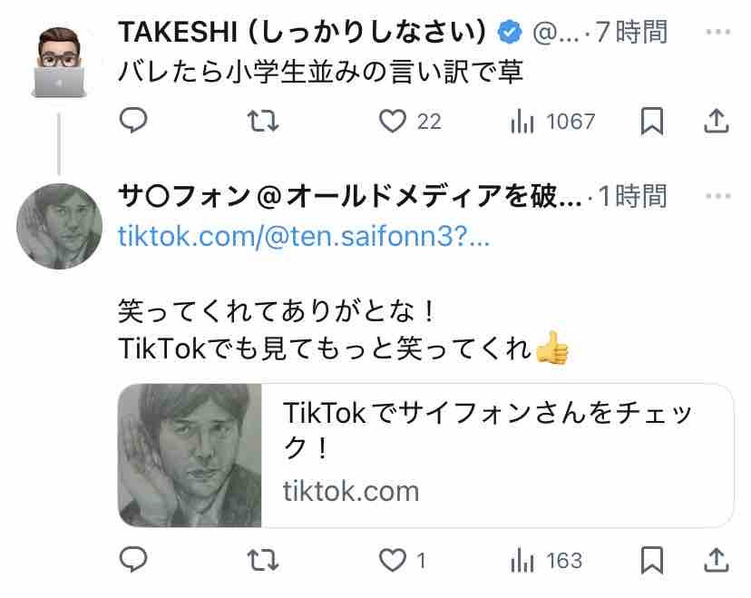Like the reply with 1 like
The image size is (751, 598).
coord(393,561)
